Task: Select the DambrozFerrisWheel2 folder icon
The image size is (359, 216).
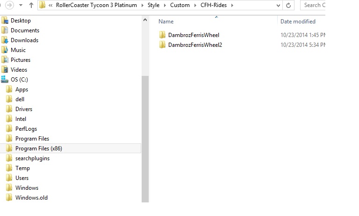Action: coord(162,45)
